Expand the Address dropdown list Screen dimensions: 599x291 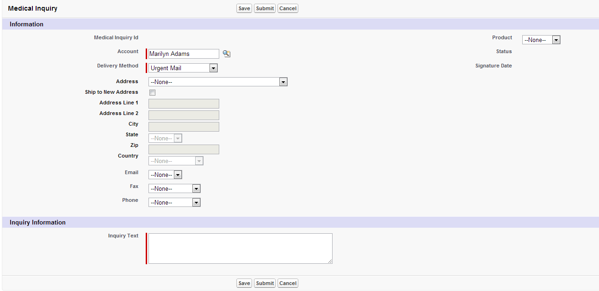pyautogui.click(x=218, y=82)
